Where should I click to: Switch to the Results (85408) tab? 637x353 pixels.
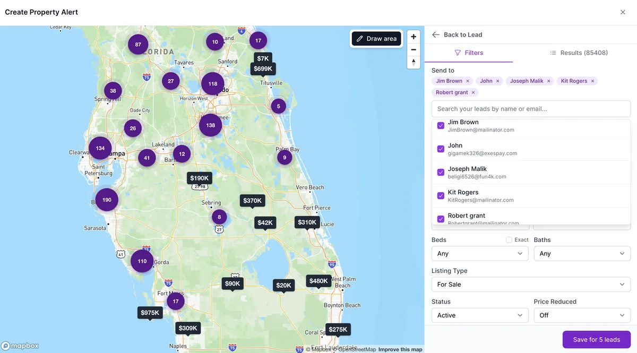tap(579, 53)
